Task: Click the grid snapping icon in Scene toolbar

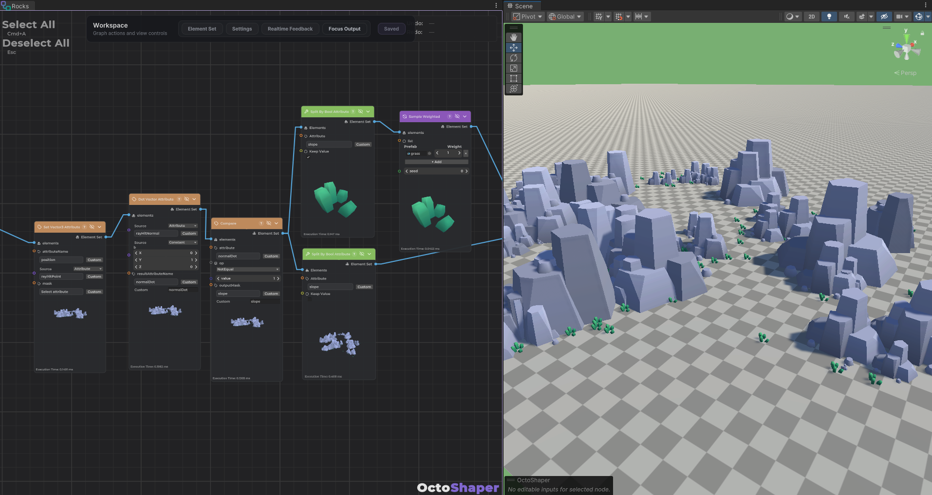Action: click(x=618, y=17)
